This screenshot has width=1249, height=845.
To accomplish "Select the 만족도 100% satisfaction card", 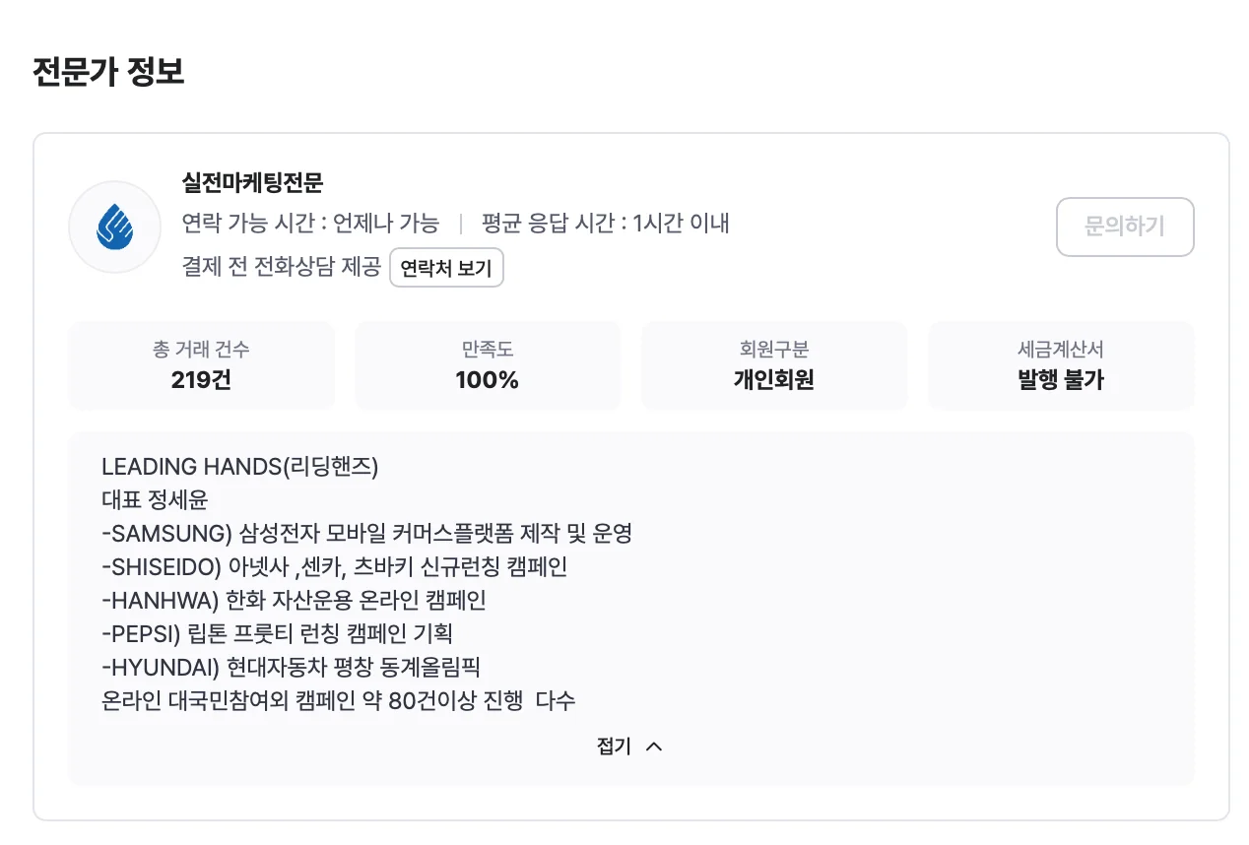I will pyautogui.click(x=487, y=365).
